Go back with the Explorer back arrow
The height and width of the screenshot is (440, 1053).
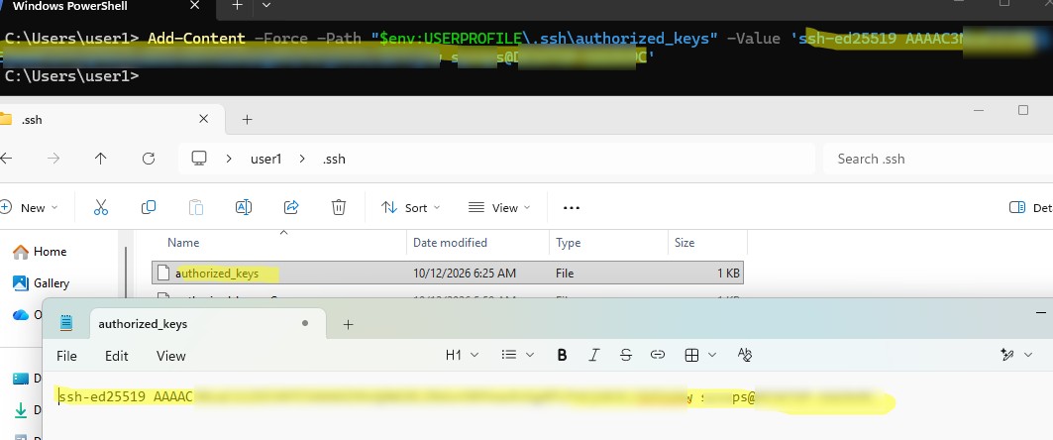(6, 159)
